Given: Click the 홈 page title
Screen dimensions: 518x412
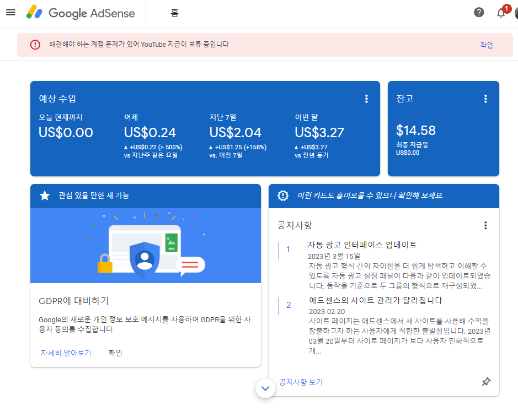Looking at the screenshot, I should [x=174, y=13].
